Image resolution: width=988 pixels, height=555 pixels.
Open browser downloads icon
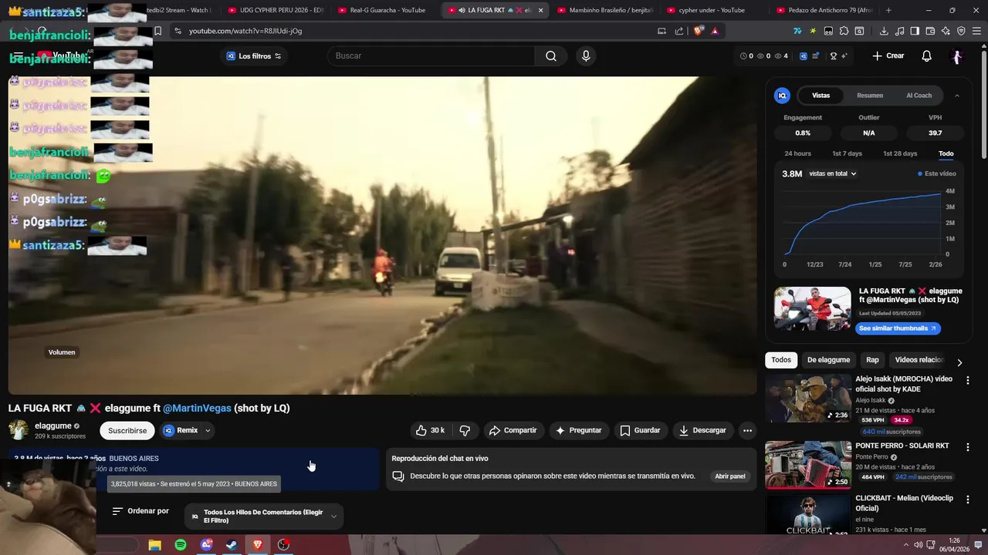(884, 31)
